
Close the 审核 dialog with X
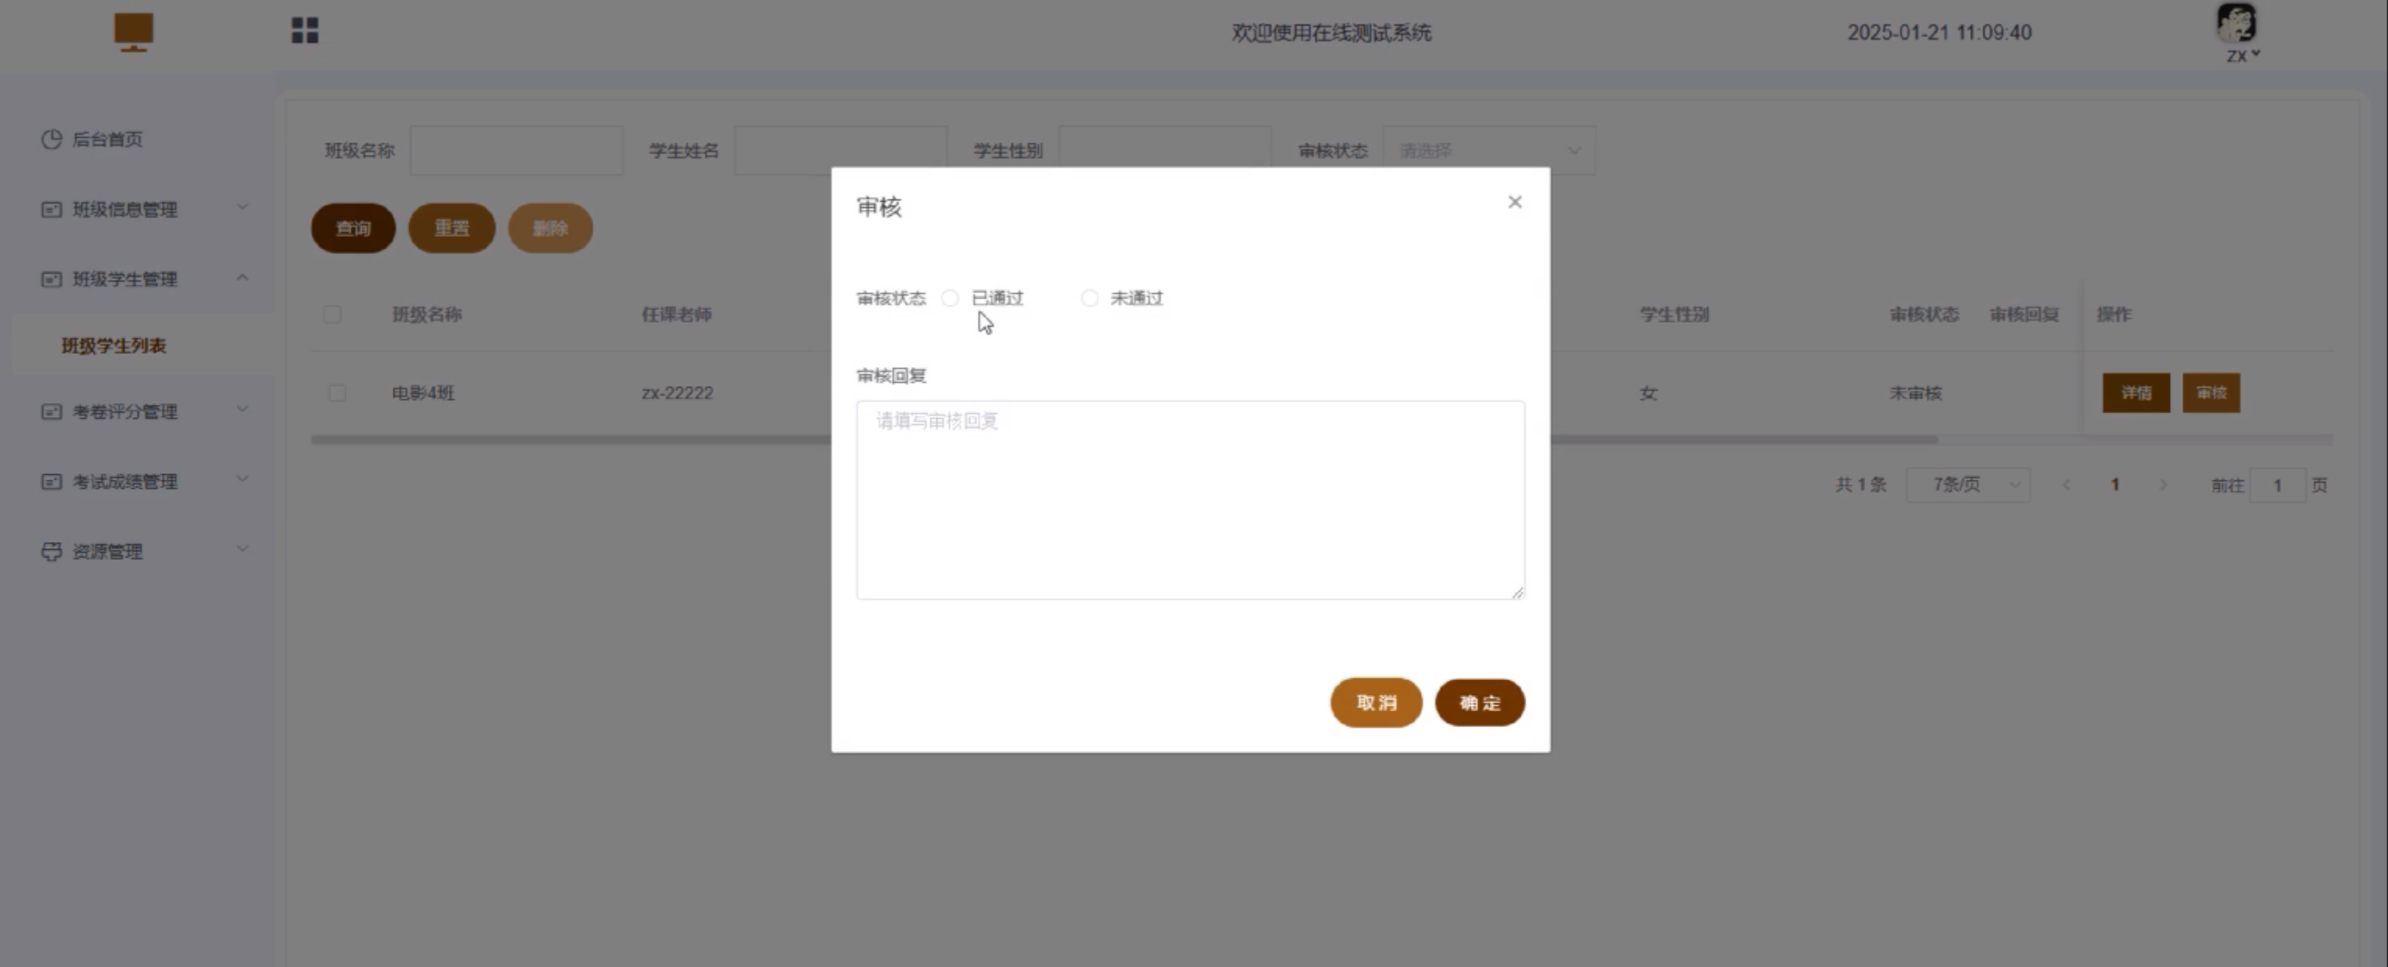click(x=1513, y=202)
